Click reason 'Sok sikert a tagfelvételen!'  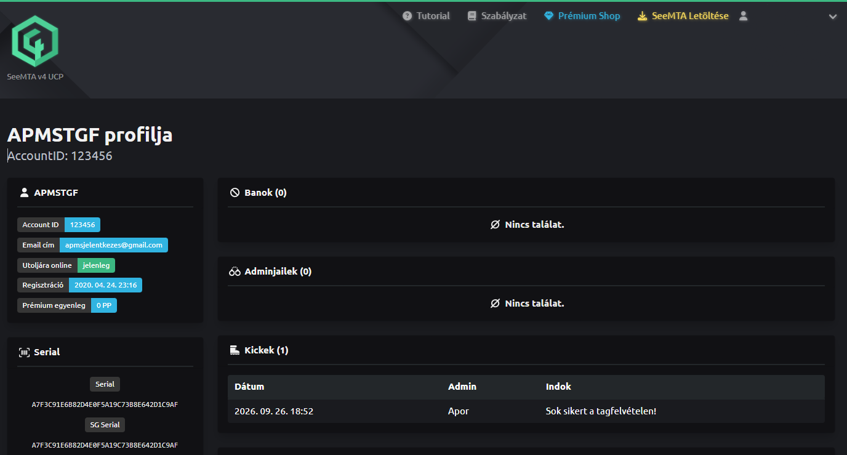[x=601, y=411]
